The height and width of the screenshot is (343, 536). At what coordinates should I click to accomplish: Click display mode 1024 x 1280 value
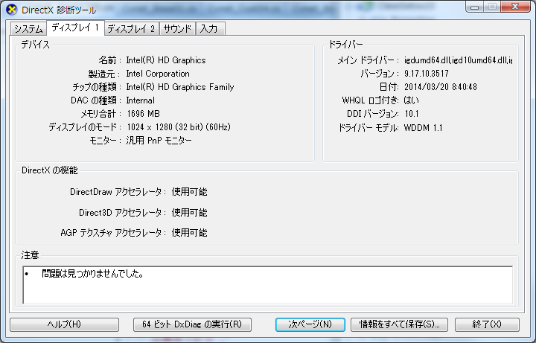pyautogui.click(x=179, y=127)
